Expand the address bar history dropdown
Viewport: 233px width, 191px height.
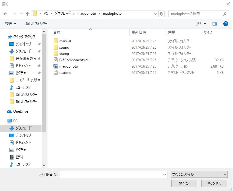click(x=155, y=14)
